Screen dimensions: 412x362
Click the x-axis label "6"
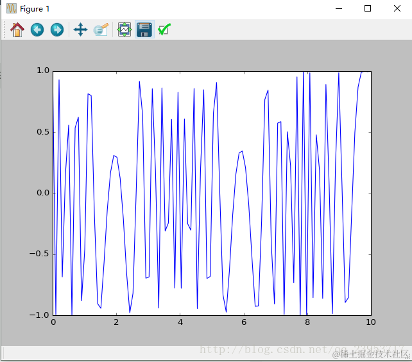coord(244,322)
